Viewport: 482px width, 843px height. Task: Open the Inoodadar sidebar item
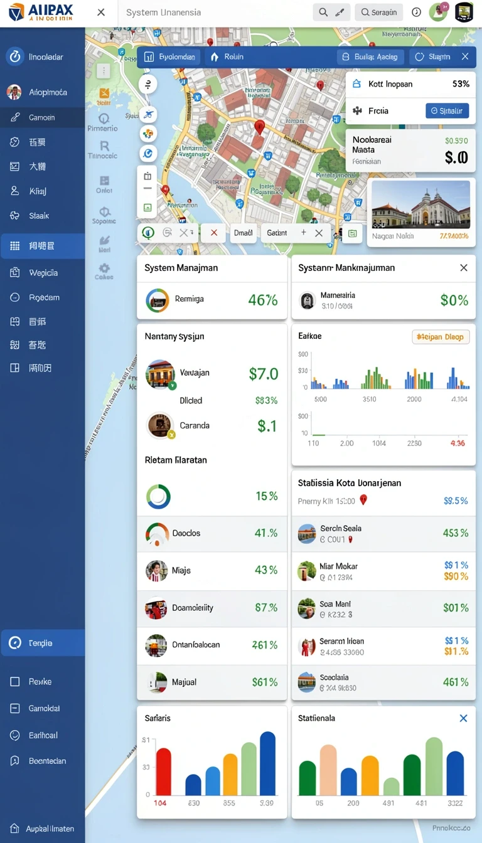pos(42,57)
